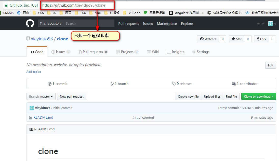Switch to the repository Issues tab
The height and width of the screenshot is (161, 279).
pos(61,52)
